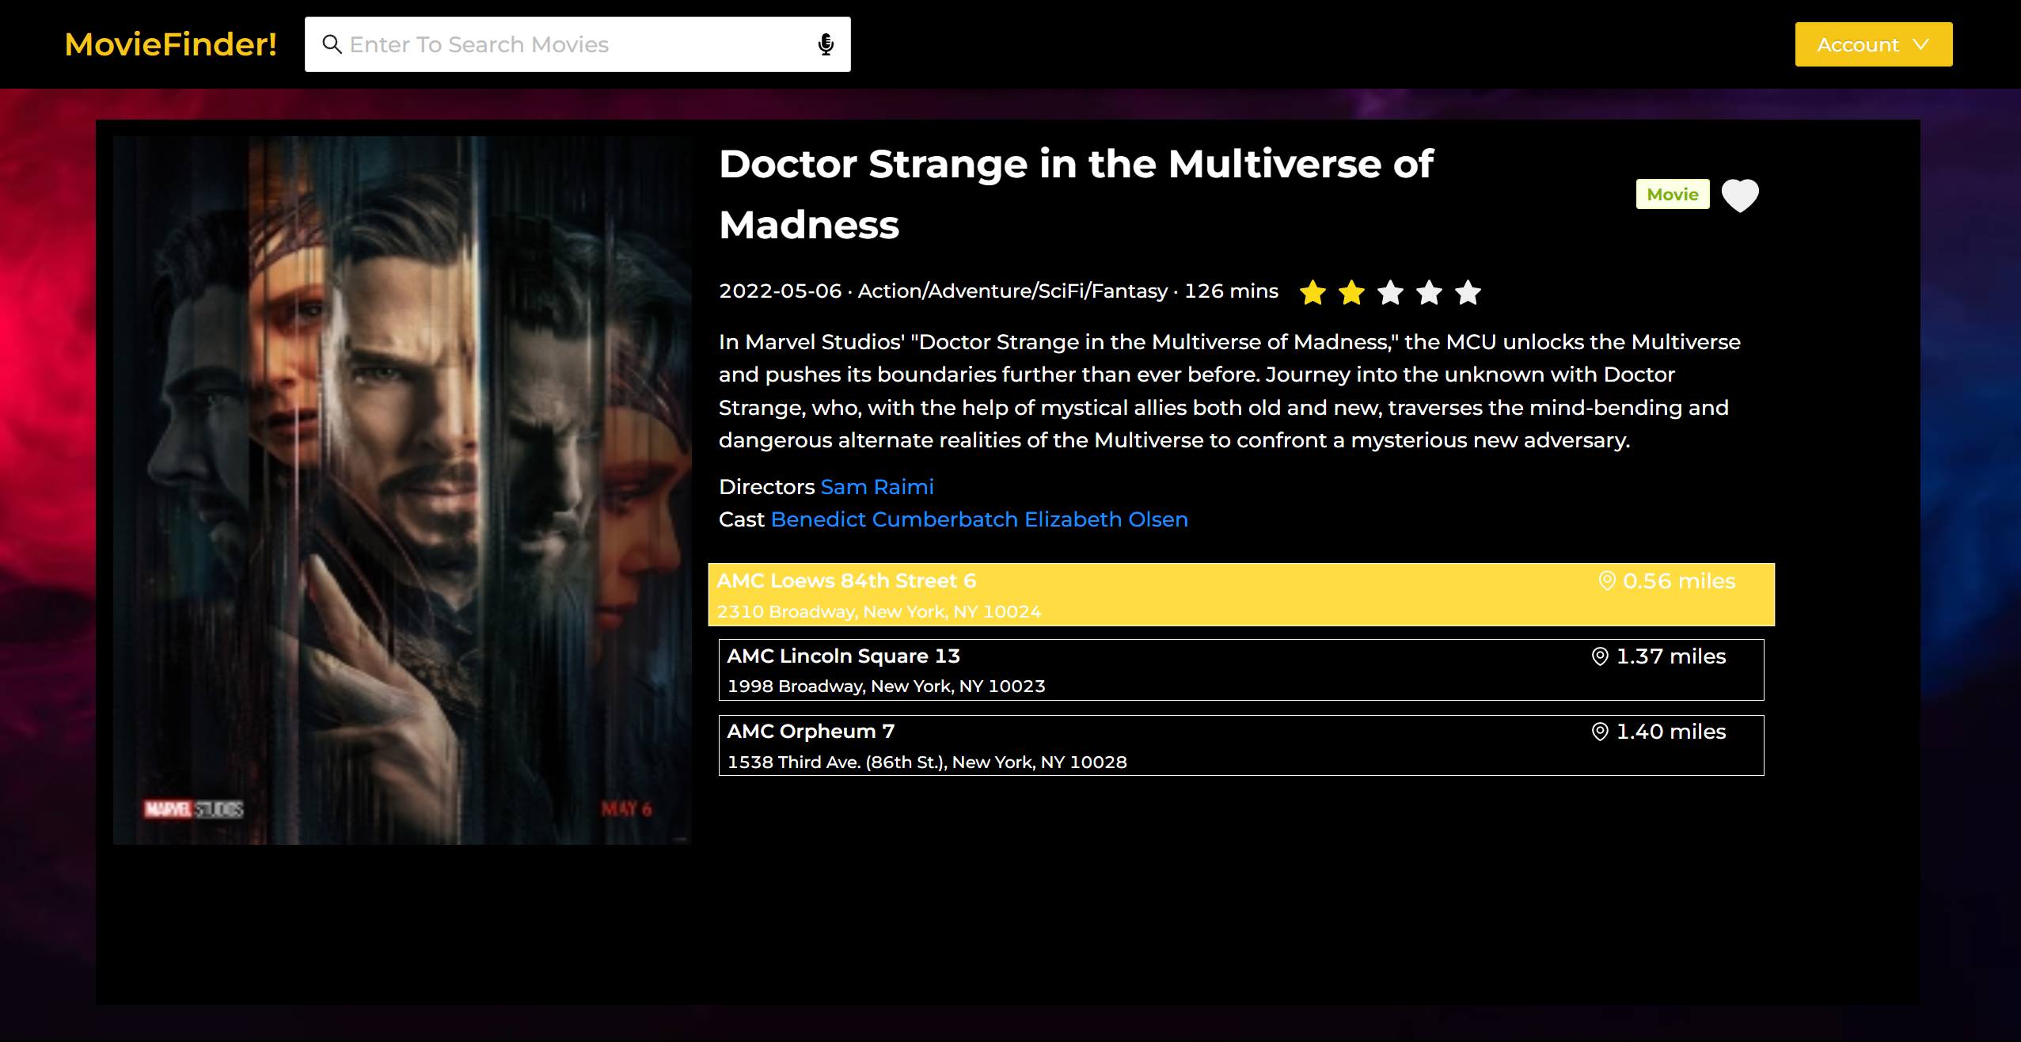The image size is (2021, 1042).
Task: Rate the movie five stars
Action: coord(1468,292)
